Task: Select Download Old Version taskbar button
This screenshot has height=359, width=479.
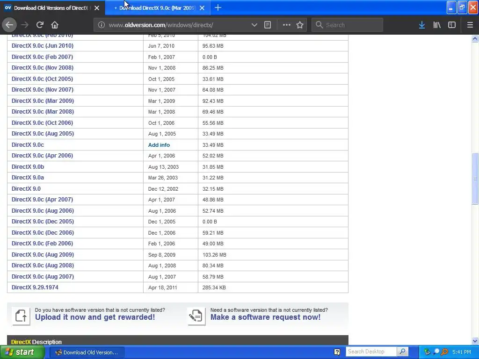Action: (87, 352)
